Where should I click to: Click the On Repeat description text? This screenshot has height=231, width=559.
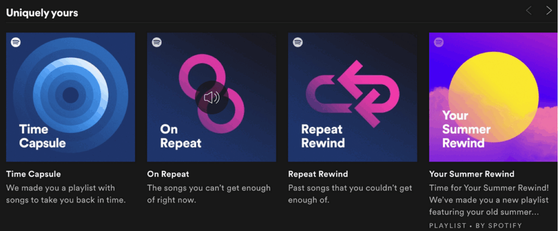pyautogui.click(x=209, y=194)
